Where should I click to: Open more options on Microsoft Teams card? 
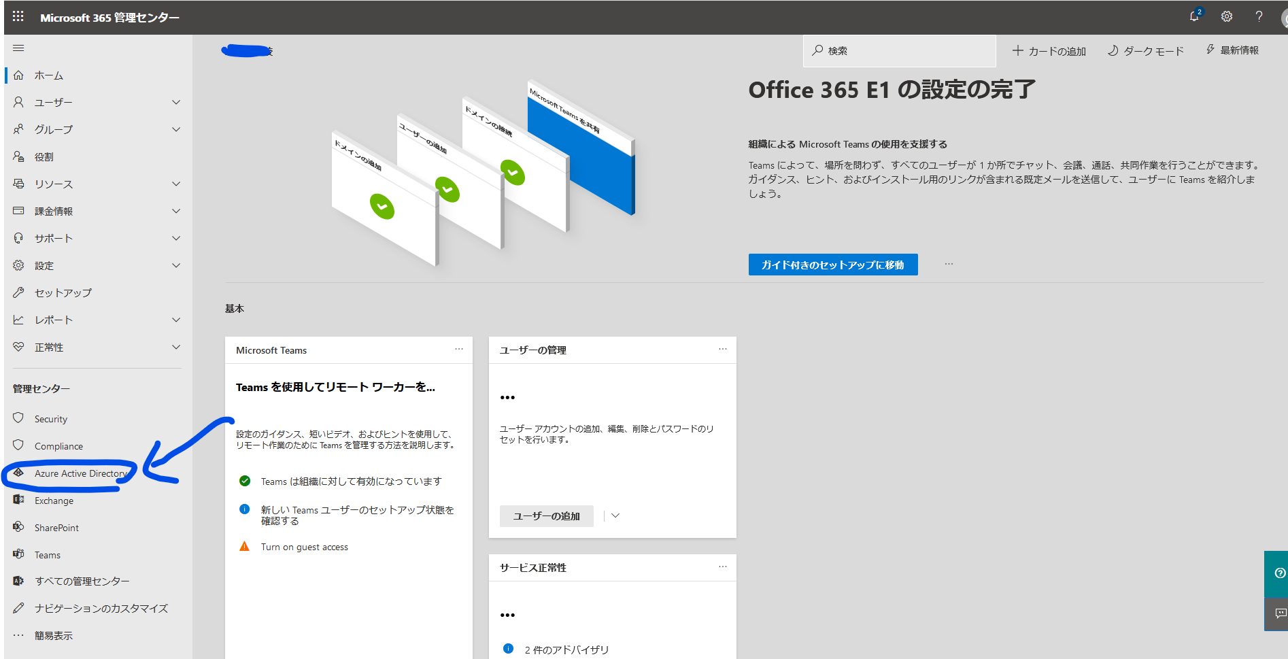[459, 349]
